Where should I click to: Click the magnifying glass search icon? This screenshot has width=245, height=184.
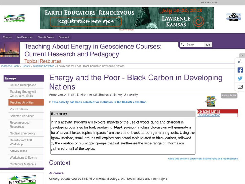(x=182, y=44)
